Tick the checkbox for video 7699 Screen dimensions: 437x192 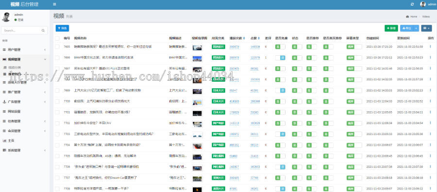click(x=57, y=90)
